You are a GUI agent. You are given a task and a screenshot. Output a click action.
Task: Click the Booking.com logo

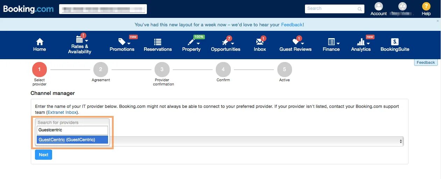(28, 9)
